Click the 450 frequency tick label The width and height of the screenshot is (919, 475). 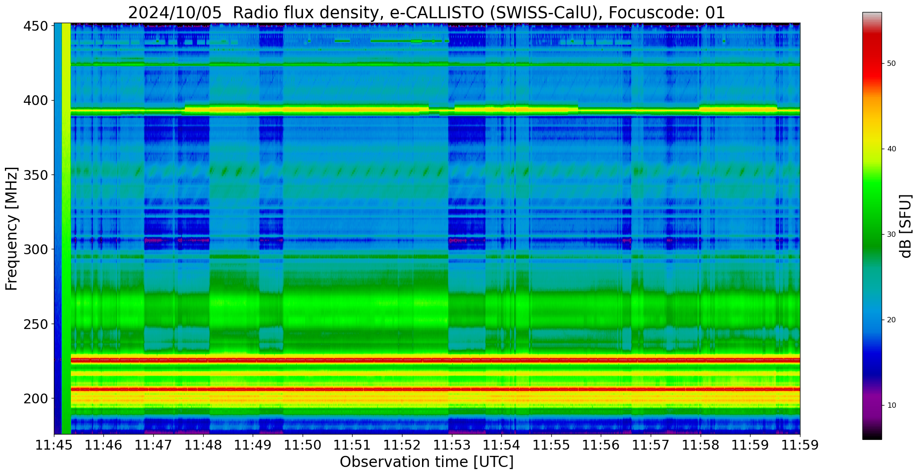point(36,26)
